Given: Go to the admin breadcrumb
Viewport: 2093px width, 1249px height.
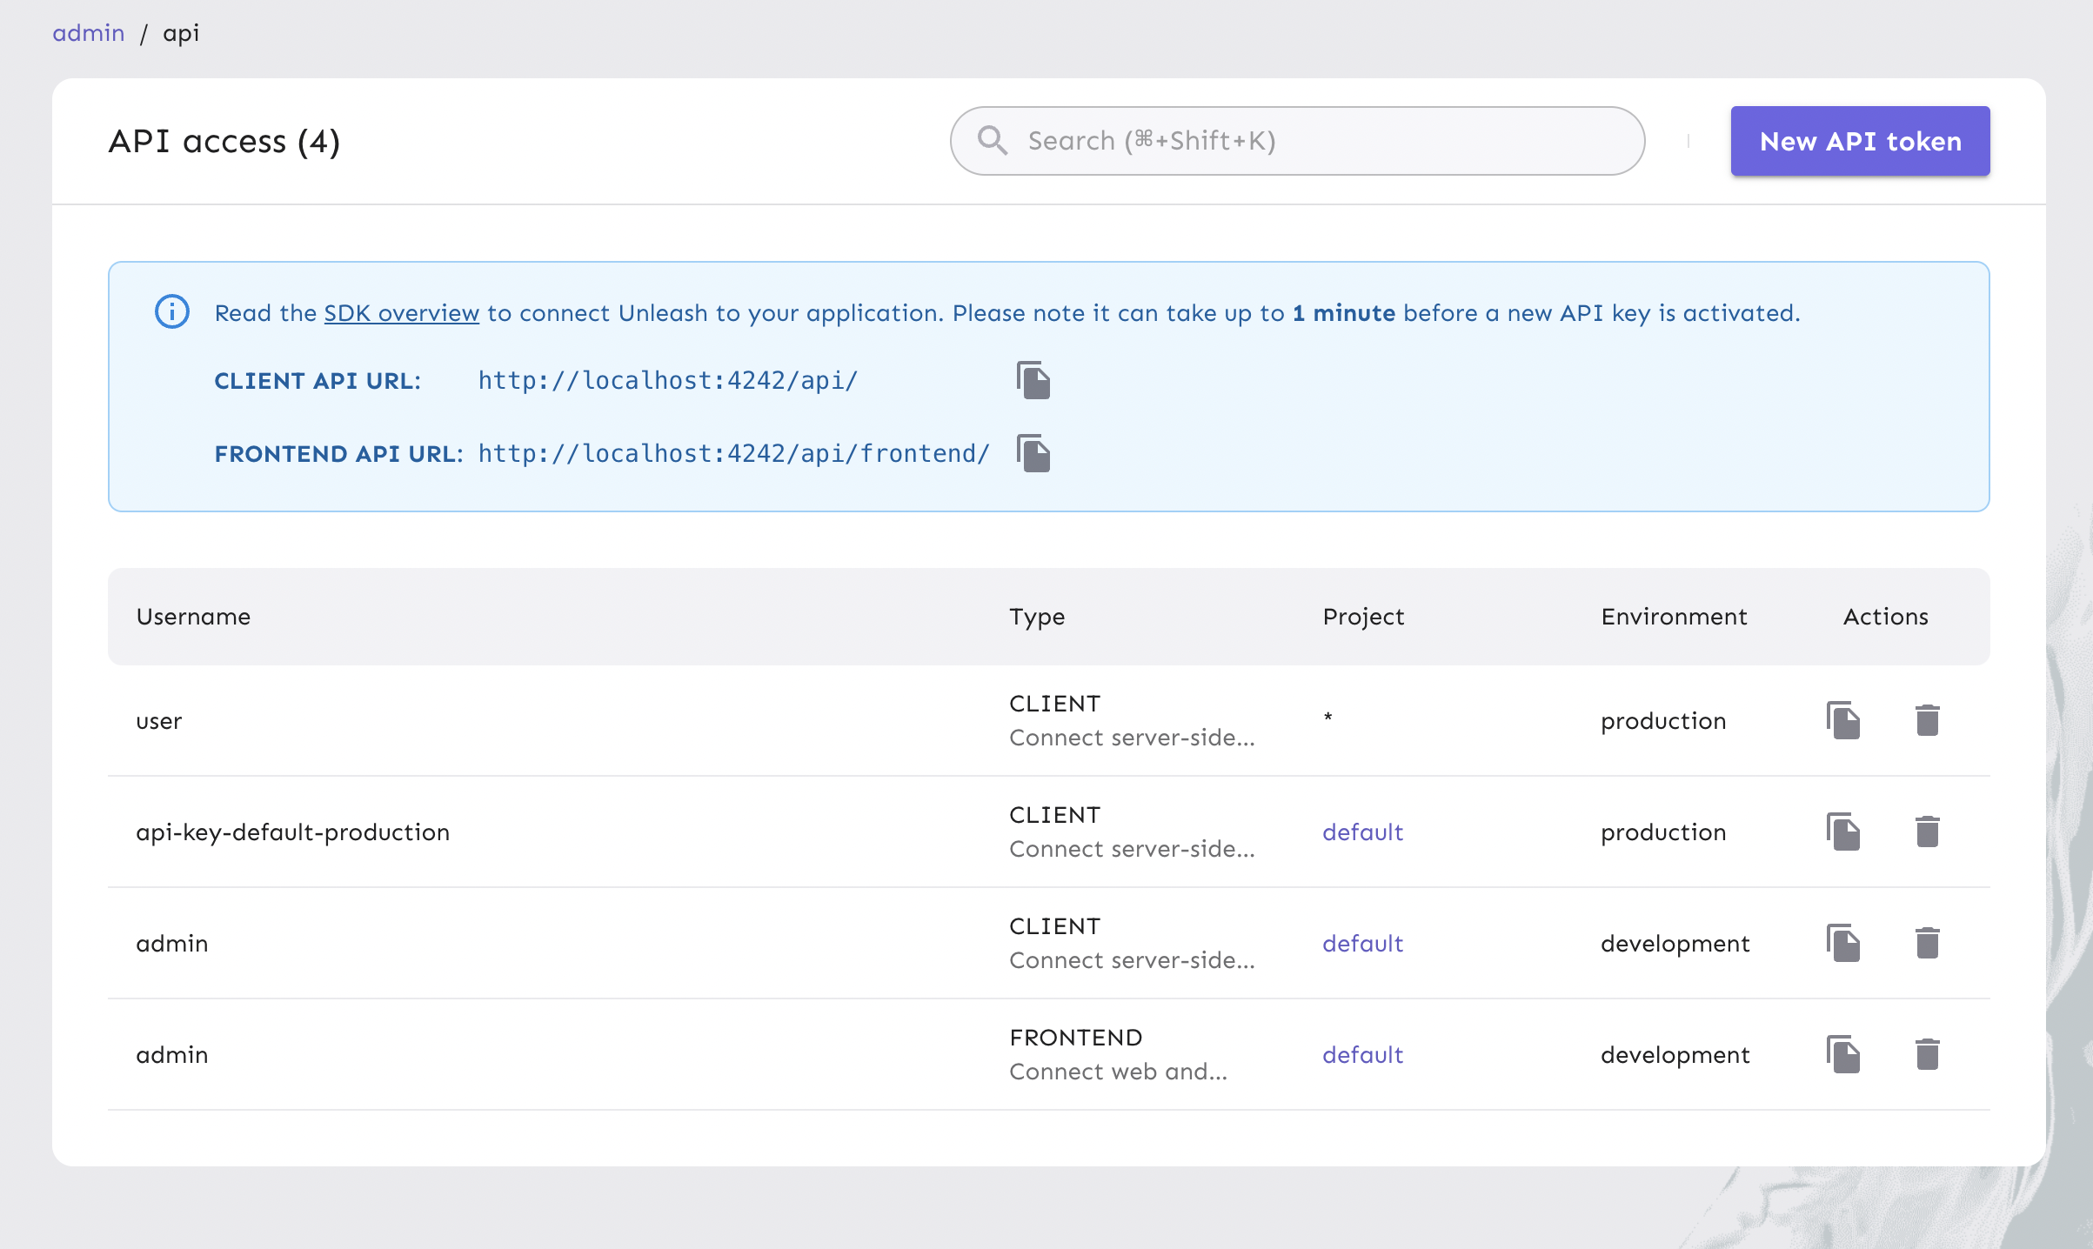Looking at the screenshot, I should tap(88, 33).
